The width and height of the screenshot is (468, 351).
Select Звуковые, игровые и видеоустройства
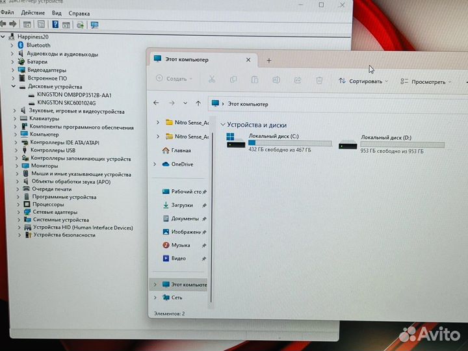(77, 111)
